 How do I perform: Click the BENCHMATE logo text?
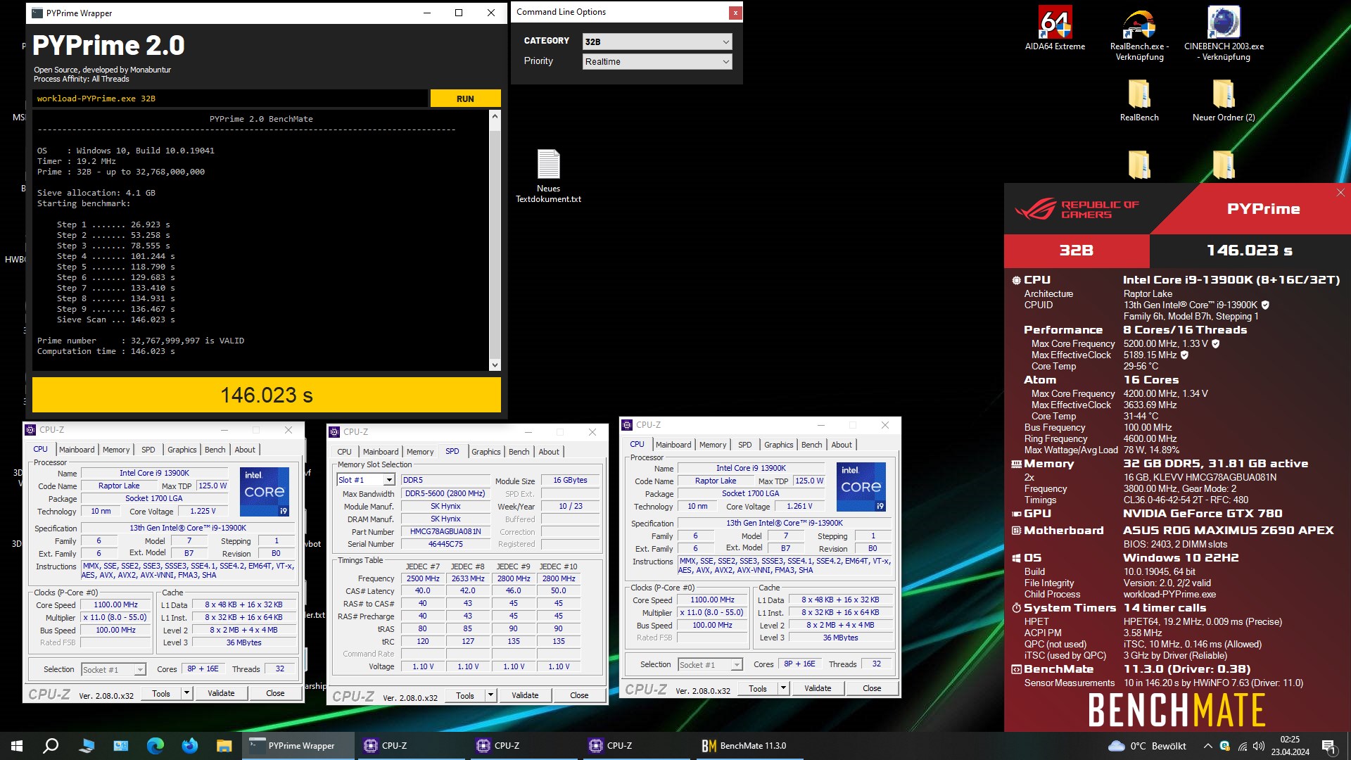pyautogui.click(x=1176, y=709)
